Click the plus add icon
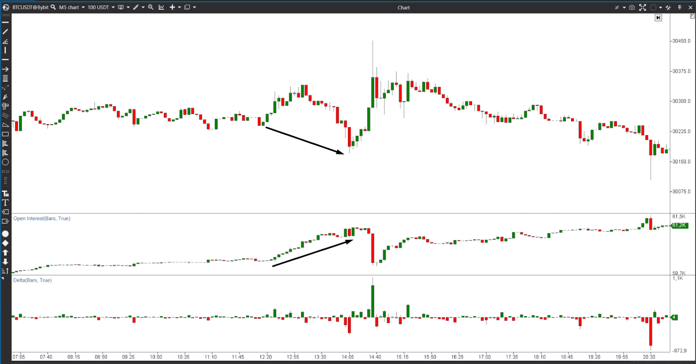The width and height of the screenshot is (696, 364). click(172, 7)
